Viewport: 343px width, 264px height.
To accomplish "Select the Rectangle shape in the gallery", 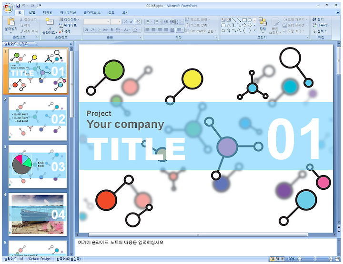I will click(x=244, y=20).
